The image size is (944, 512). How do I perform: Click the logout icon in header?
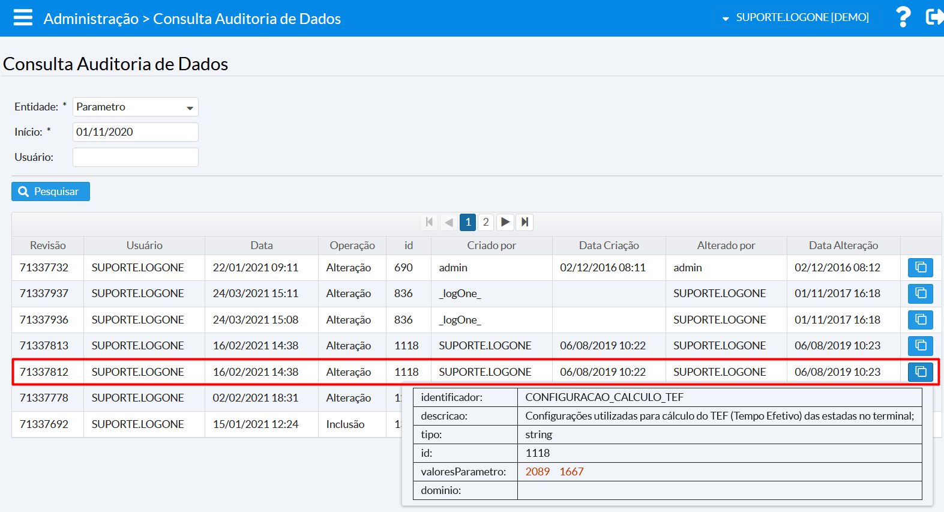[x=934, y=17]
